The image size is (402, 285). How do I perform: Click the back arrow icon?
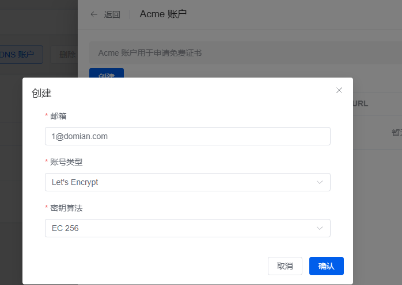(94, 14)
